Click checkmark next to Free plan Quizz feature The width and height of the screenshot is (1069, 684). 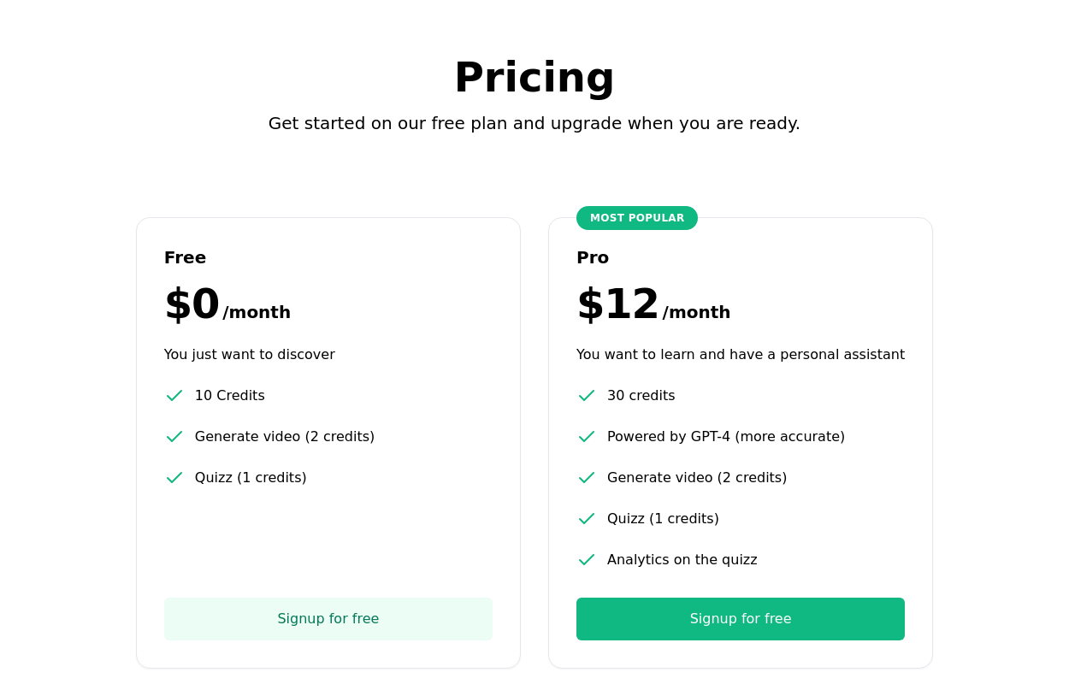tap(174, 478)
